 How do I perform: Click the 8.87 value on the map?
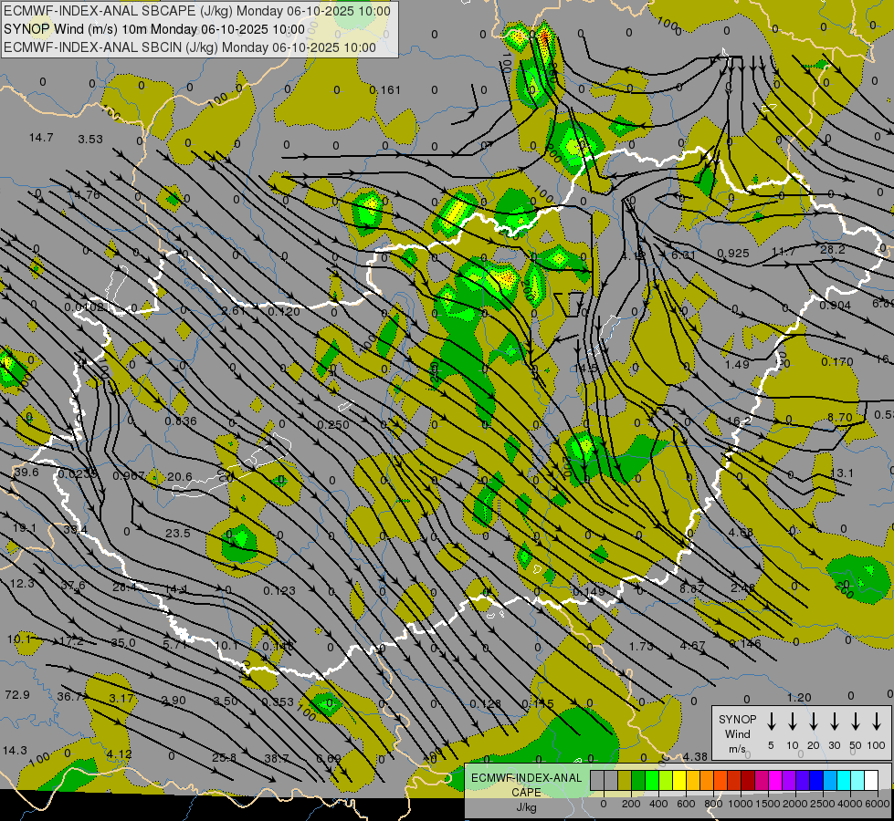(x=691, y=588)
